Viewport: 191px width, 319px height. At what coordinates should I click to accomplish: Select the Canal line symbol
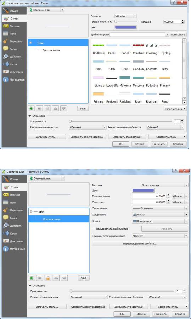[x=112, y=49]
